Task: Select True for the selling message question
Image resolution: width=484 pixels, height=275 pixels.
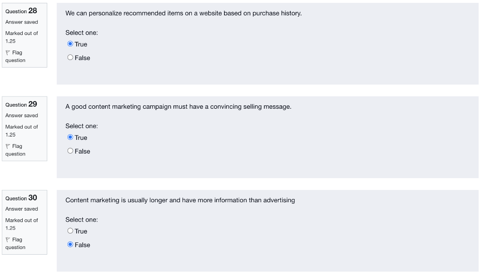Action: point(70,137)
